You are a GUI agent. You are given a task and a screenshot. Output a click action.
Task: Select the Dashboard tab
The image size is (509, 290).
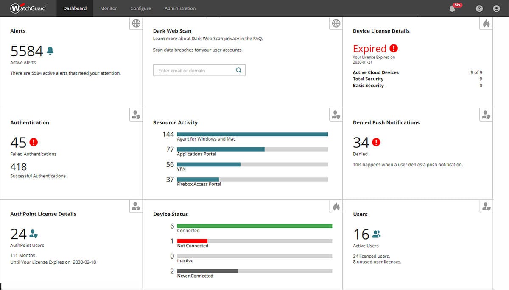coord(75,8)
